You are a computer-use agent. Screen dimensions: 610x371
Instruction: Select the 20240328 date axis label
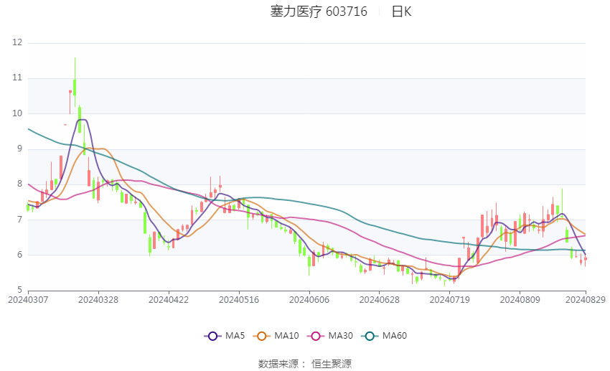click(98, 300)
